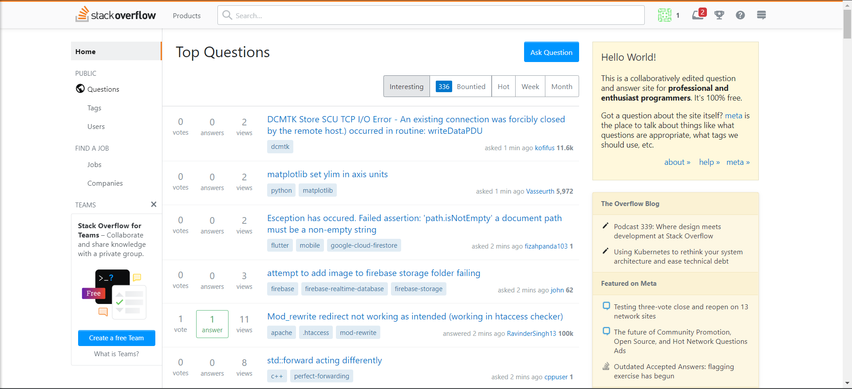Click the perfect-forwarding tag
Image resolution: width=852 pixels, height=389 pixels.
coord(322,376)
